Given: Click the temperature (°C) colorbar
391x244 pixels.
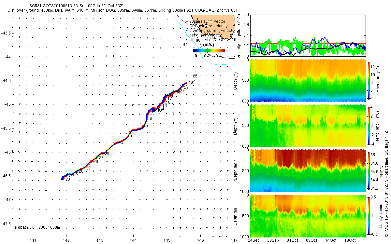Looking at the screenshot, I should (x=369, y=81).
